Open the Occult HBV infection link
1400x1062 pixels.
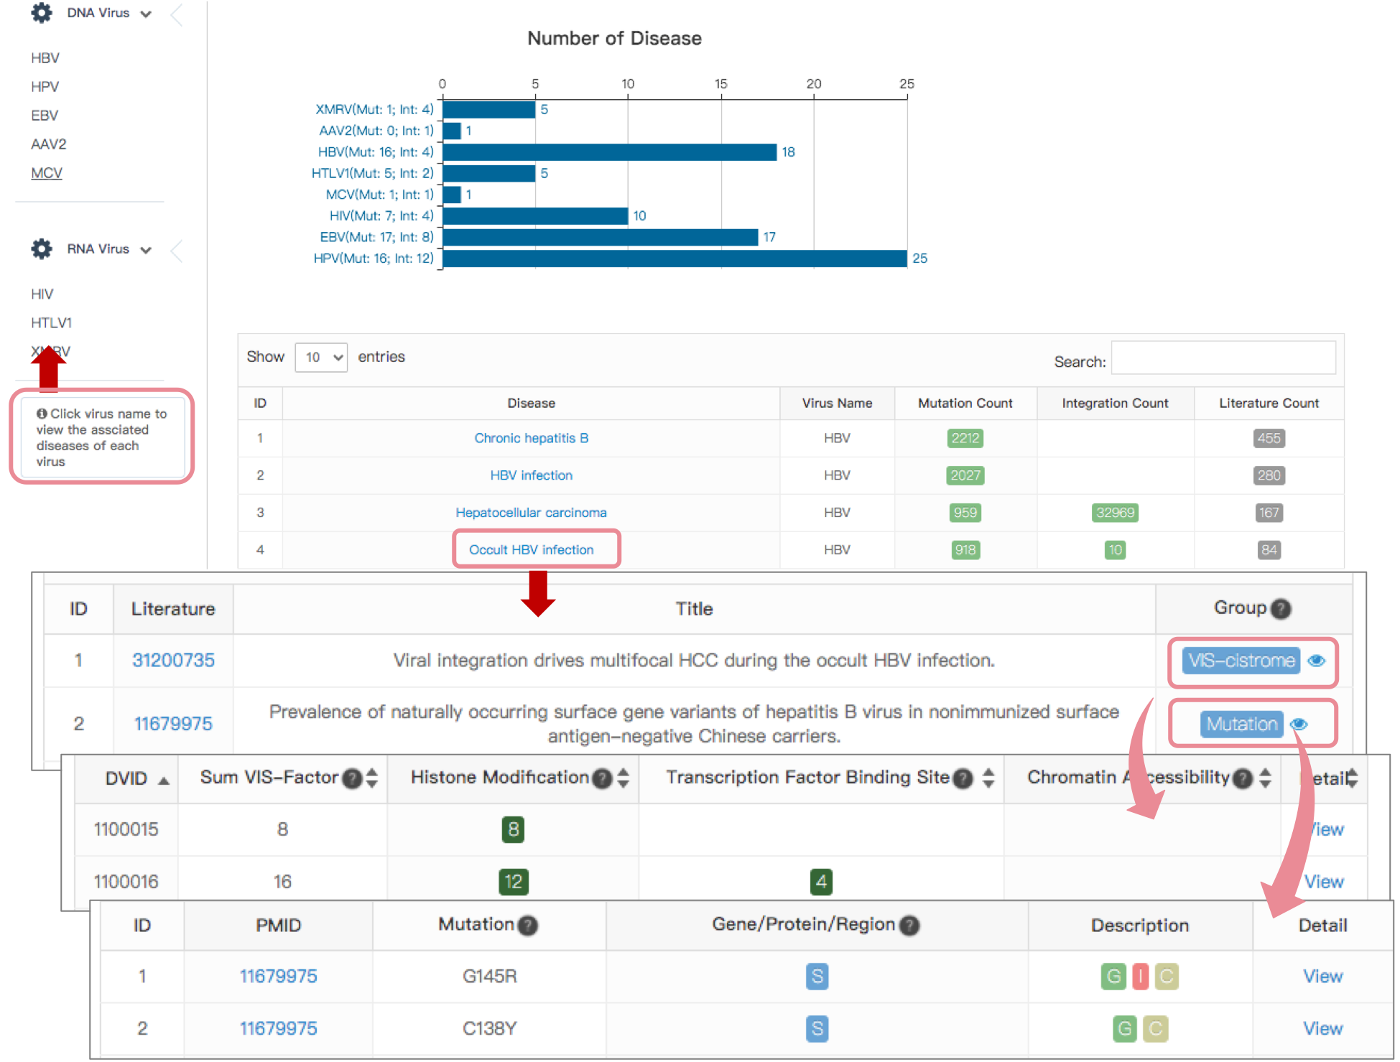(531, 549)
